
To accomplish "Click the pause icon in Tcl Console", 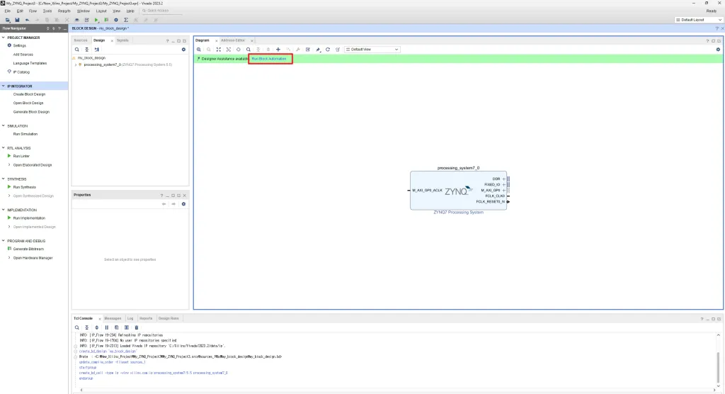I will tap(107, 327).
